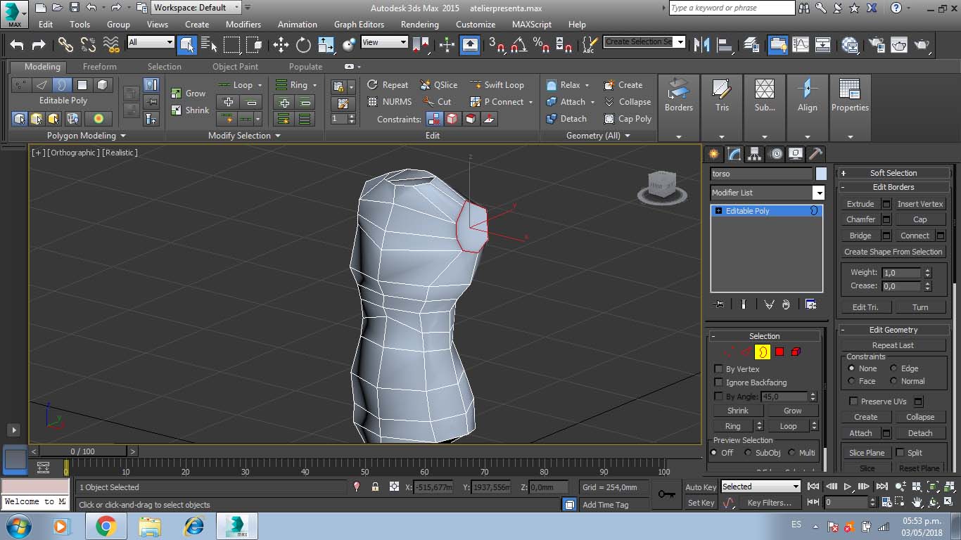Switch to the Freeform ribbon tab
Viewport: 961px width, 540px height.
point(100,67)
